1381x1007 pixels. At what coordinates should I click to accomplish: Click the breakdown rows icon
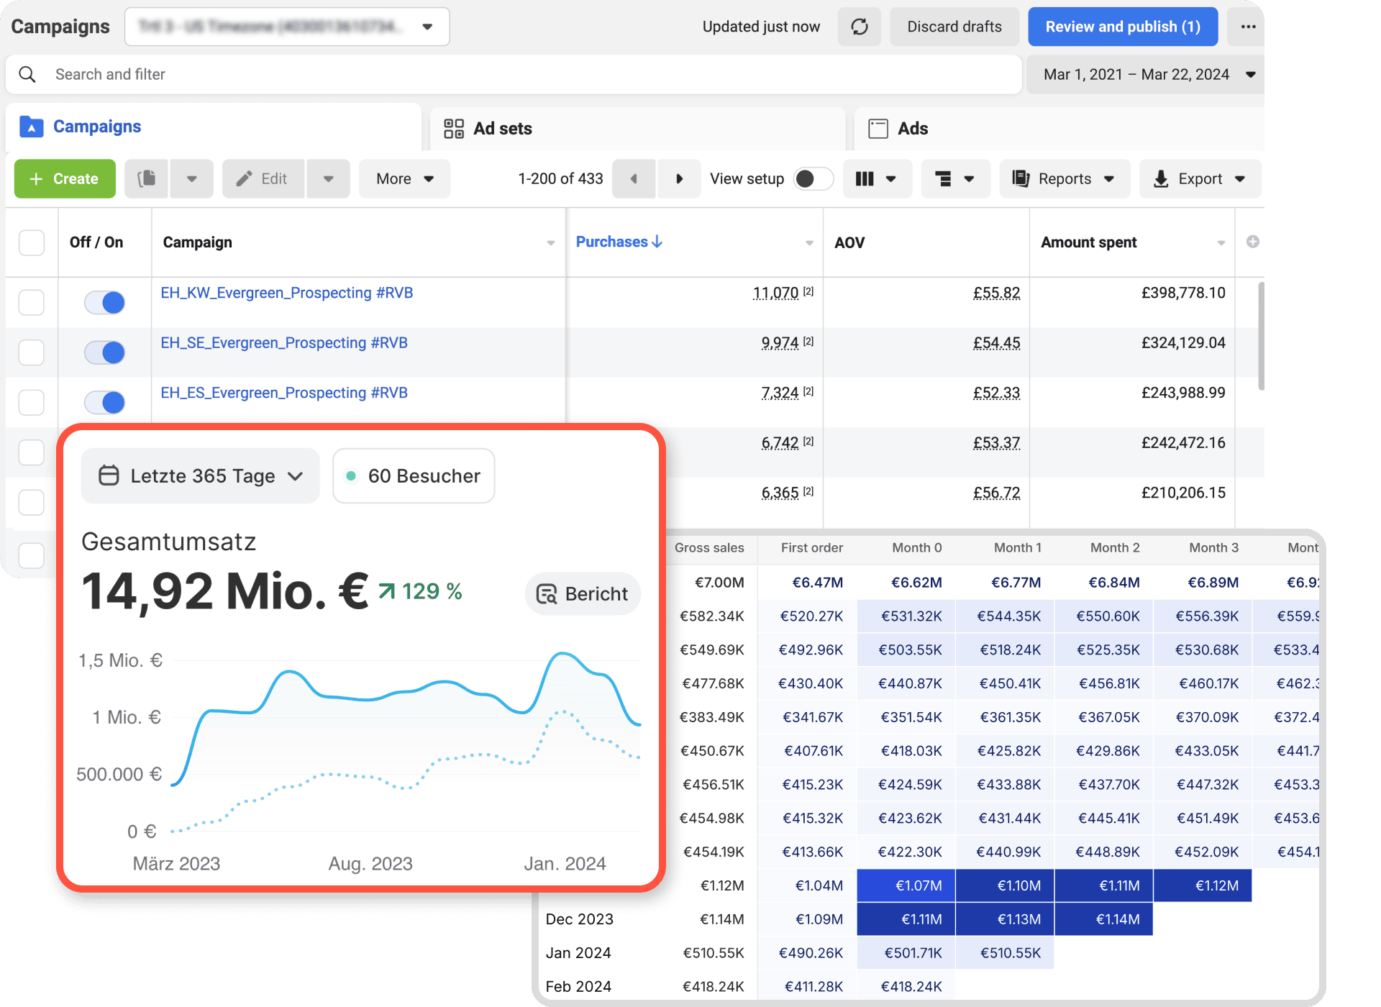point(943,178)
